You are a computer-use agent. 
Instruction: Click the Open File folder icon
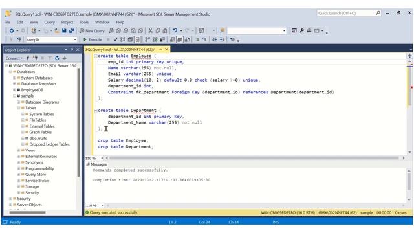tap(56, 31)
